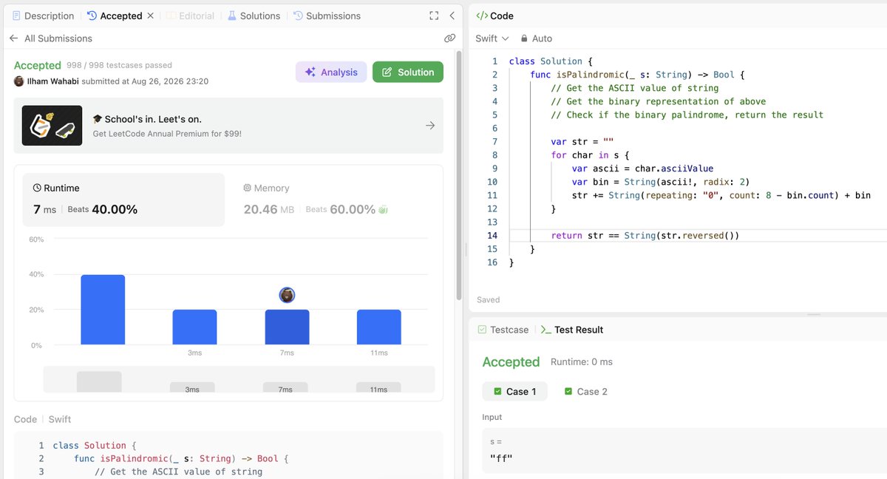The height and width of the screenshot is (479, 887).
Task: Click the user avatar beside Ilham Wahabi
Action: tap(18, 81)
